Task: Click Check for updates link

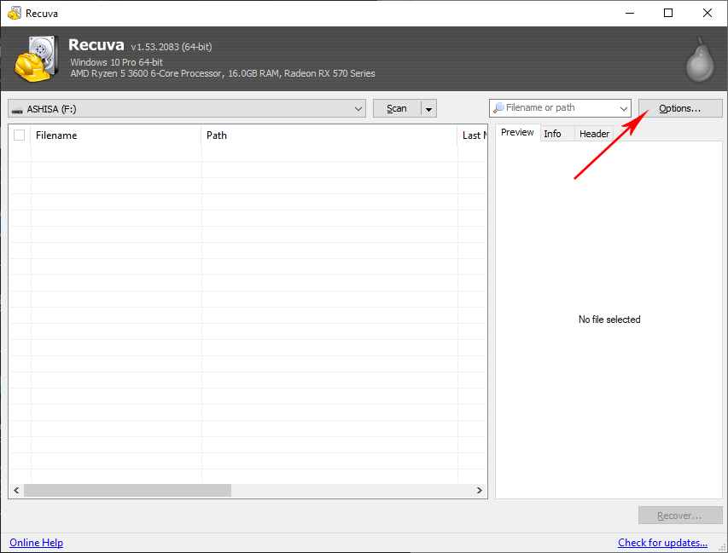Action: (x=662, y=543)
